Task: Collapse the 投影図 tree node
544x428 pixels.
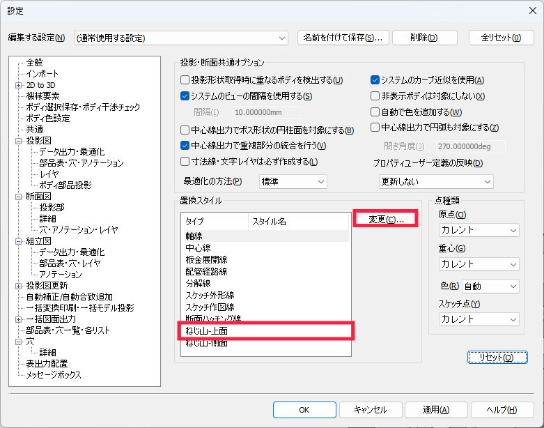Action: coord(19,141)
